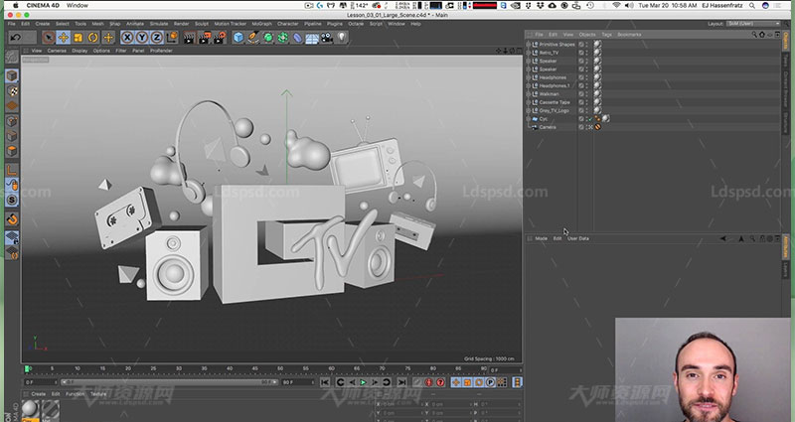795x422 pixels.
Task: Expand the Primitive Shapes object
Action: tap(529, 45)
